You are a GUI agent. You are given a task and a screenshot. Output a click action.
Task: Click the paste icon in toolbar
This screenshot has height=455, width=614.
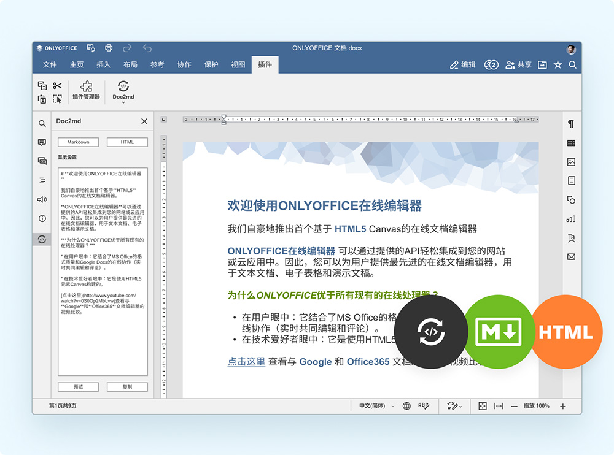[x=42, y=99]
